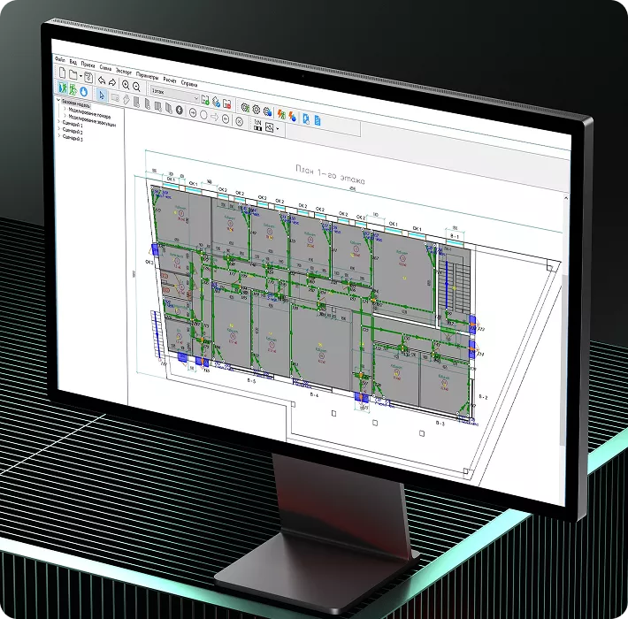Open the Правка menu

(x=88, y=65)
